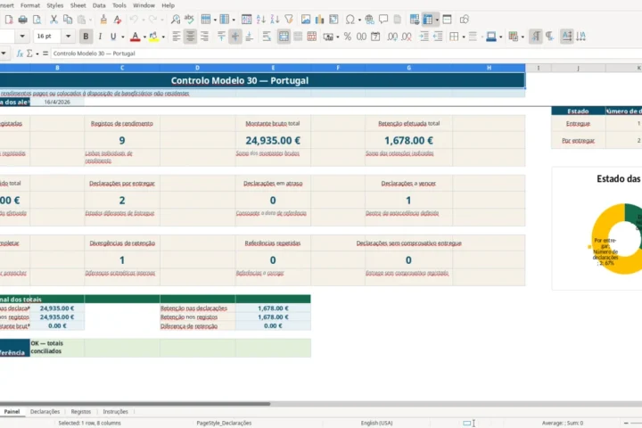Toggle Bold formatting
The image size is (642, 428).
coord(86,37)
